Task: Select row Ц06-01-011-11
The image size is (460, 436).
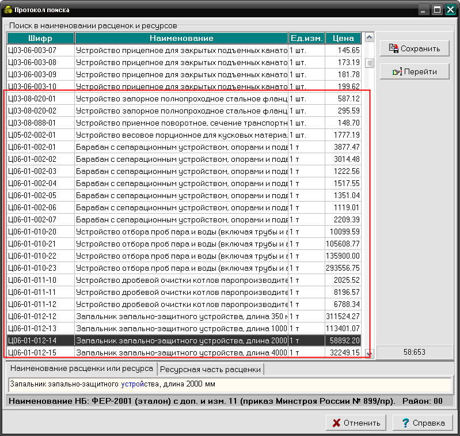Action: click(x=184, y=292)
